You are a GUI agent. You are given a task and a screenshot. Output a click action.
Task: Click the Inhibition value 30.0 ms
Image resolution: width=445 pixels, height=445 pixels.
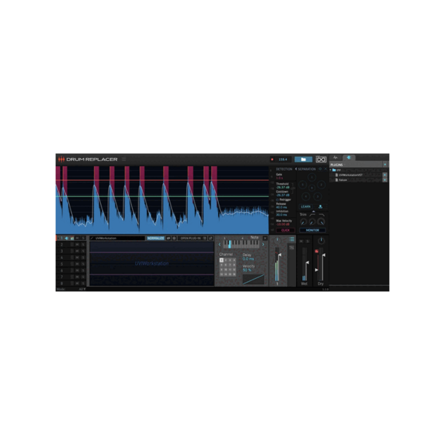tap(281, 215)
